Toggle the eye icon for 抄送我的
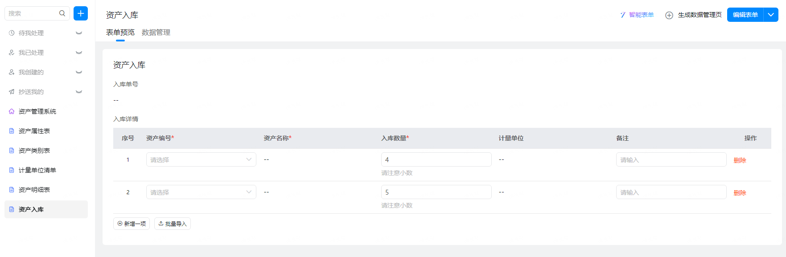Screen dimensions: 786x257 coord(79,92)
